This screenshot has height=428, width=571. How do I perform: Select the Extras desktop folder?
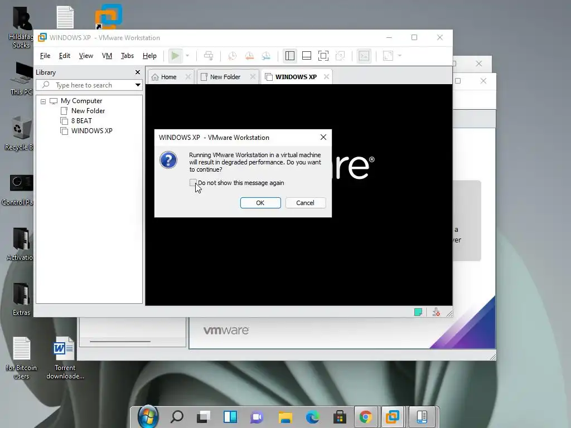click(21, 299)
